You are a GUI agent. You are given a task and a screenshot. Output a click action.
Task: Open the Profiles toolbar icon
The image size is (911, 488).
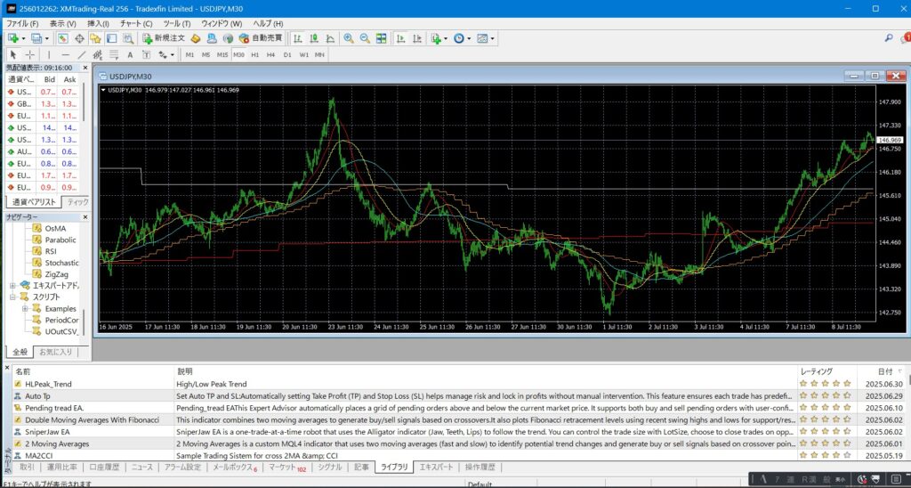tap(36, 38)
